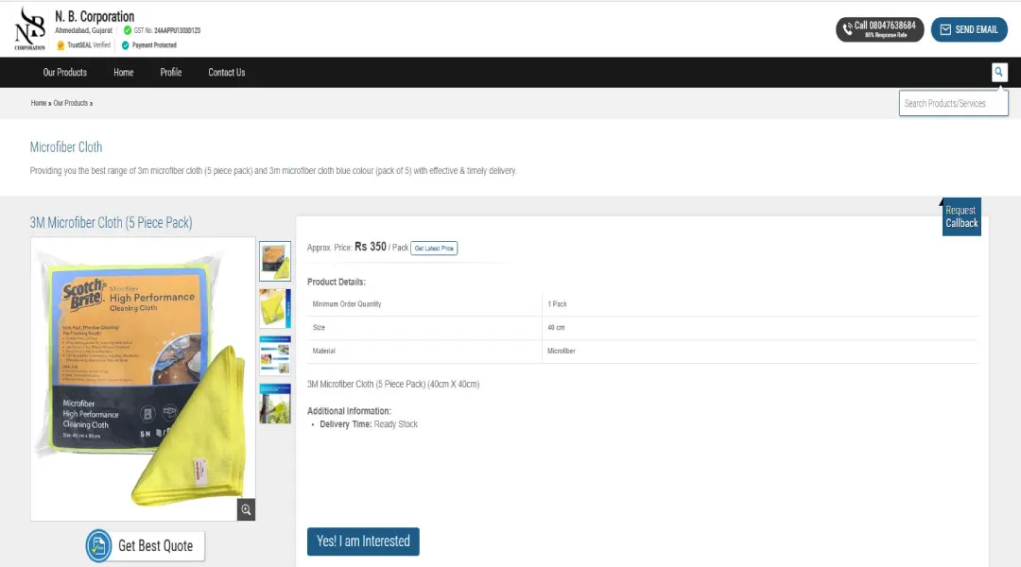Image resolution: width=1021 pixels, height=567 pixels.
Task: Click the SEND EMAIL button
Action: pyautogui.click(x=969, y=29)
